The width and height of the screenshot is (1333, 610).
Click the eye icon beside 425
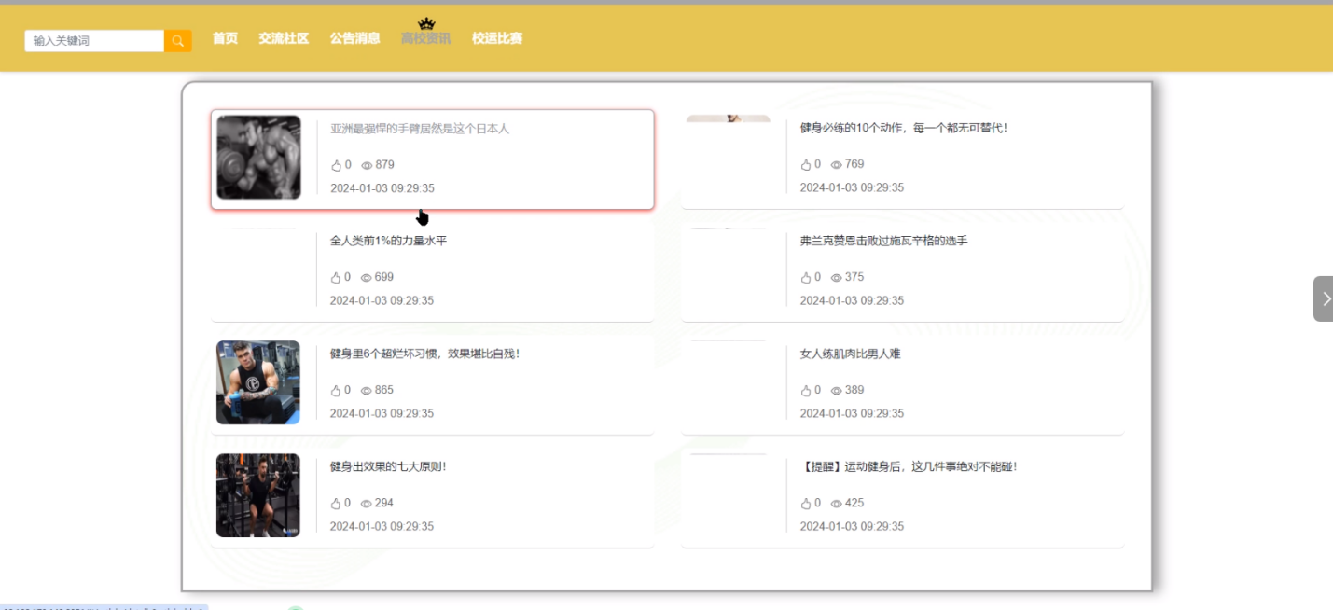point(837,503)
